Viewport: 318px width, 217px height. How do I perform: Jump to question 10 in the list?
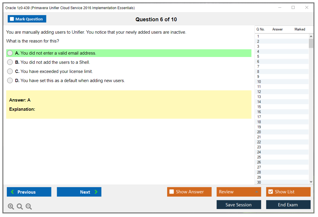[x=259, y=82]
